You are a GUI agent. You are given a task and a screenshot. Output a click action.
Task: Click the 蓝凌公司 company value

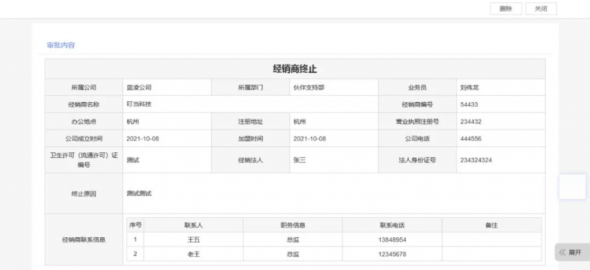pyautogui.click(x=139, y=88)
